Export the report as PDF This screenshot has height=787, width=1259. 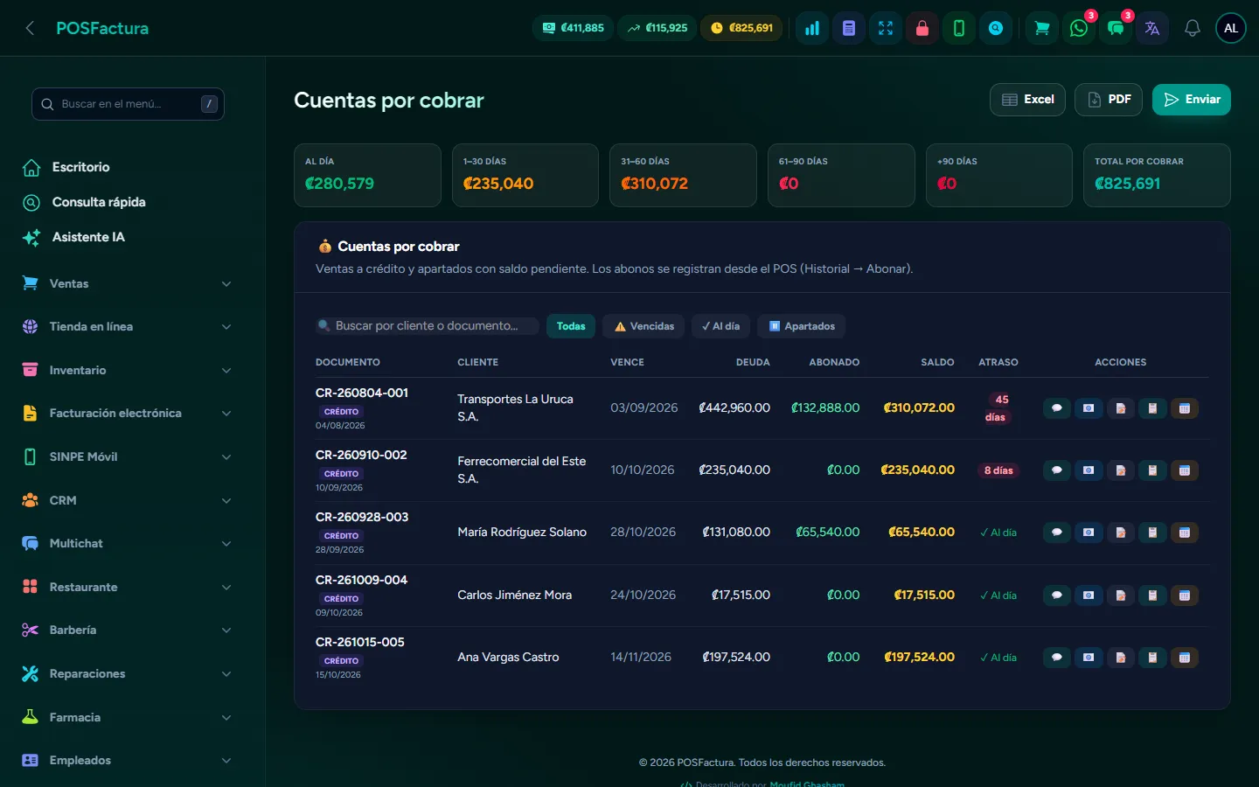[x=1109, y=100]
